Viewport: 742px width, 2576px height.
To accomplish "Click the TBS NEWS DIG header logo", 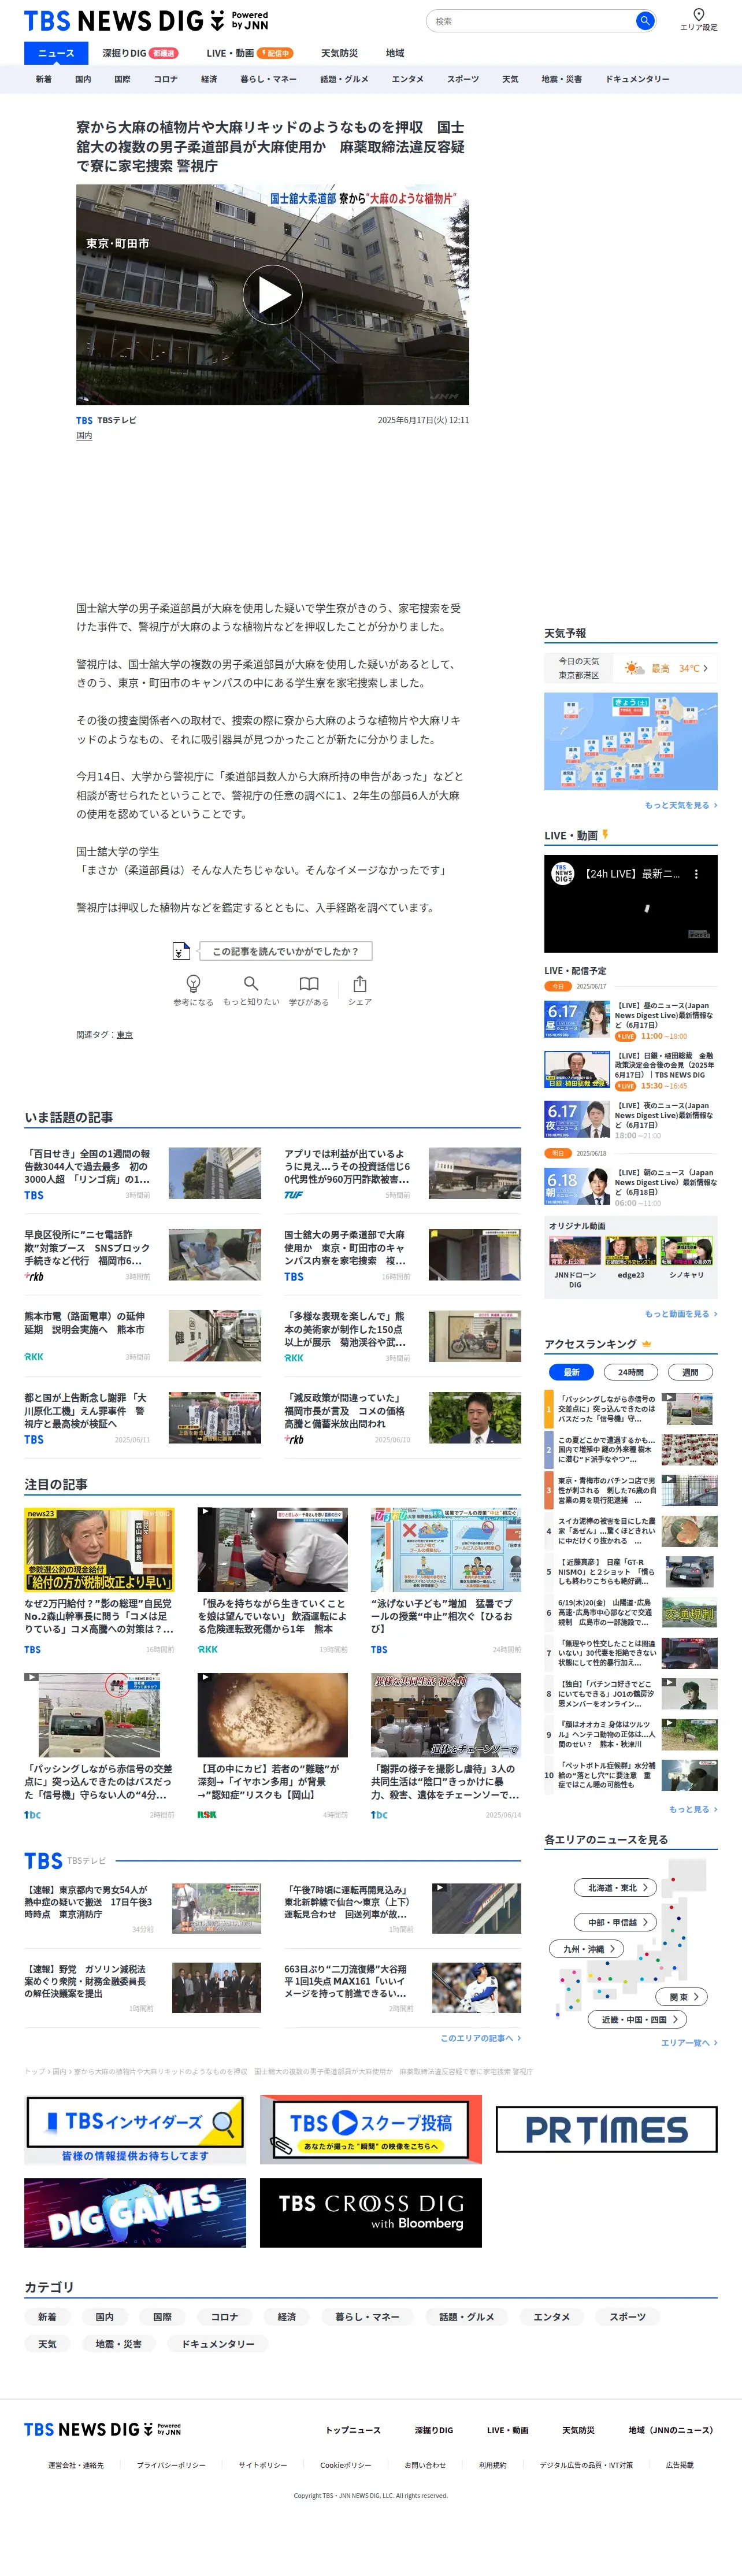I will tap(146, 21).
